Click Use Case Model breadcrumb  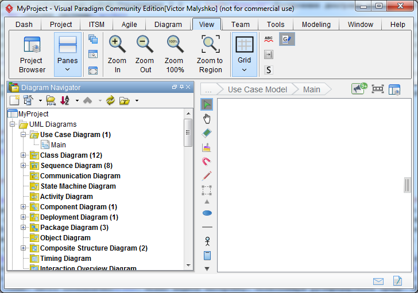coord(257,89)
